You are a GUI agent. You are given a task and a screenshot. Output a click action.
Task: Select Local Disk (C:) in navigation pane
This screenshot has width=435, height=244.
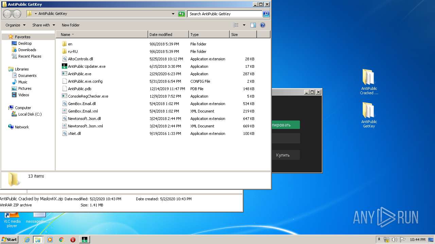[30, 114]
